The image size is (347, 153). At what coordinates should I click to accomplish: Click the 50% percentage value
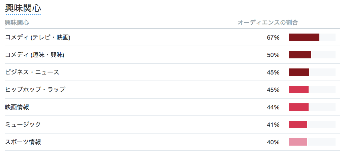[273, 55]
